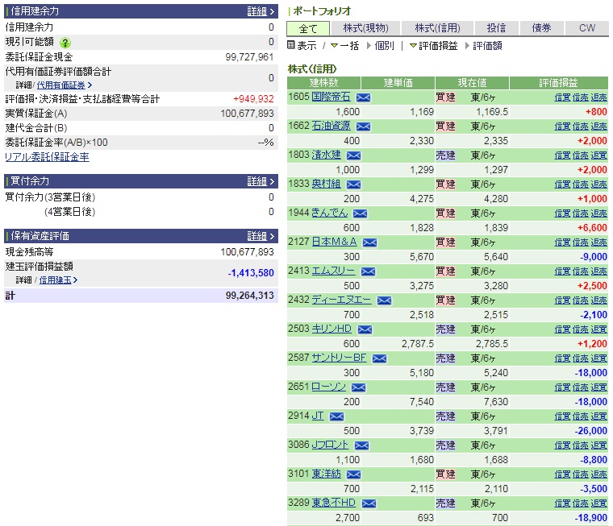Switch to the 株式(現物) tab
This screenshot has height=526, width=613.
[x=365, y=28]
